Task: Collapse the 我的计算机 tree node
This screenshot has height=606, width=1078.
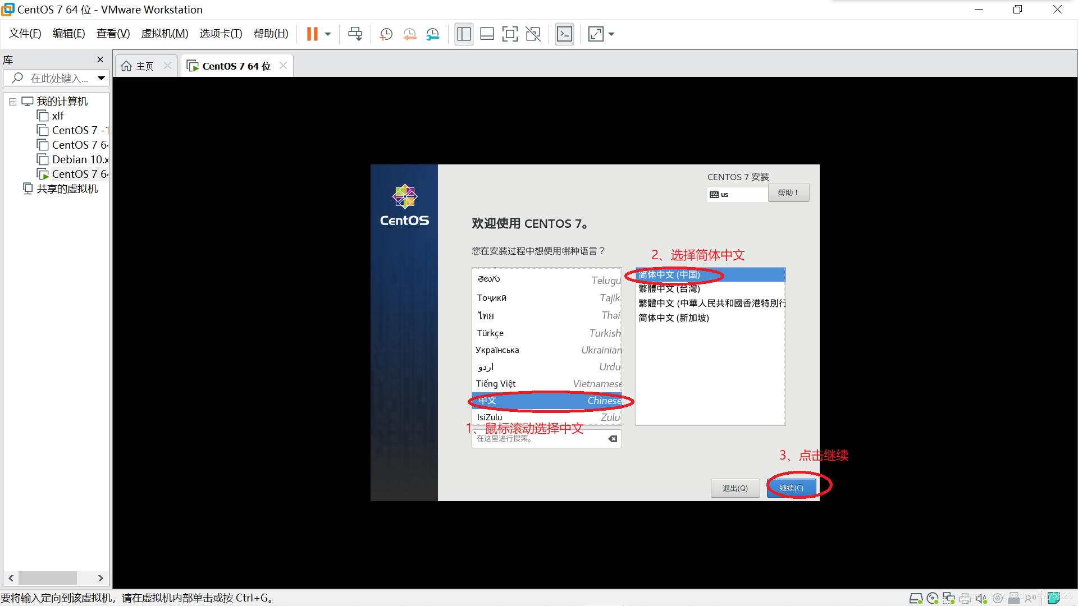Action: tap(12, 102)
